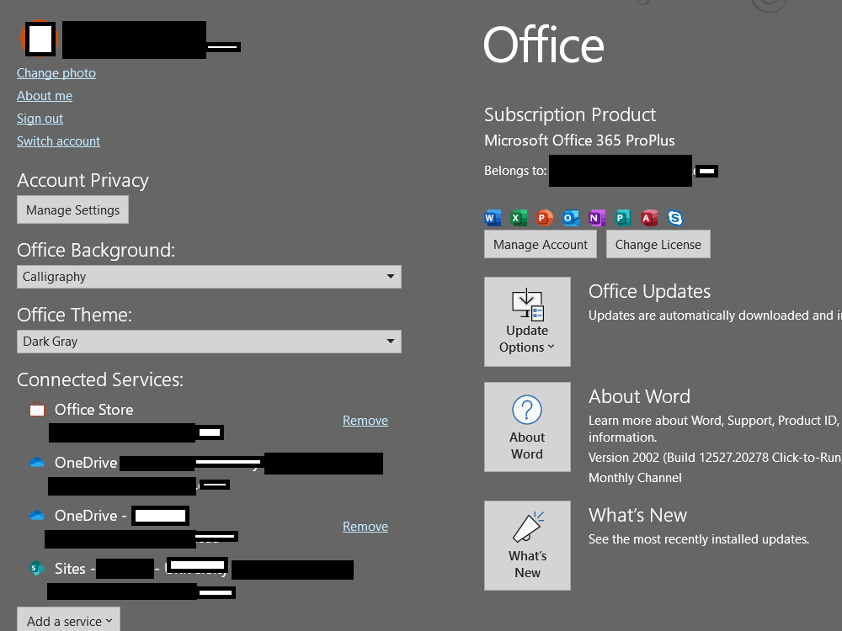Click the profile photo avatar
Screen dimensions: 842x631
pyautogui.click(x=39, y=39)
